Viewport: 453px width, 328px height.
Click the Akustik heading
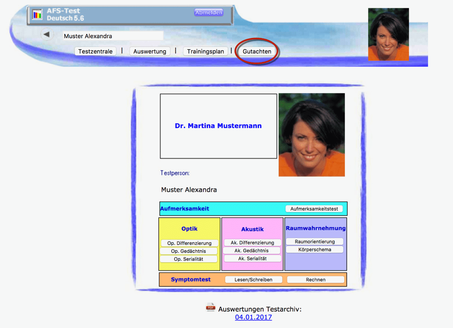(252, 229)
